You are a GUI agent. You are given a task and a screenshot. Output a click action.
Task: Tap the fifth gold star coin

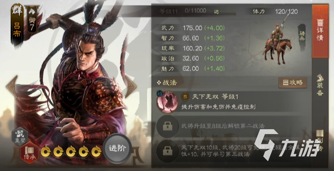tap(96, 152)
